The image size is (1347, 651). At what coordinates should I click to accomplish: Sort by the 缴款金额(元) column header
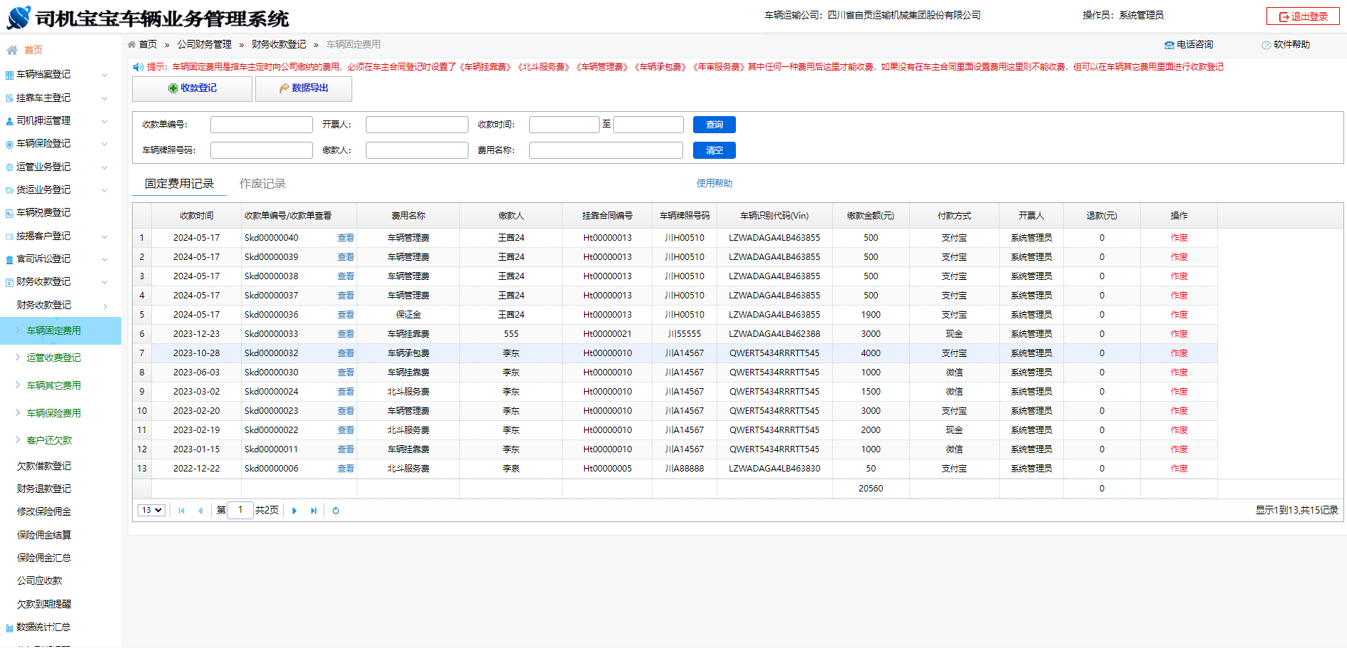[871, 216]
